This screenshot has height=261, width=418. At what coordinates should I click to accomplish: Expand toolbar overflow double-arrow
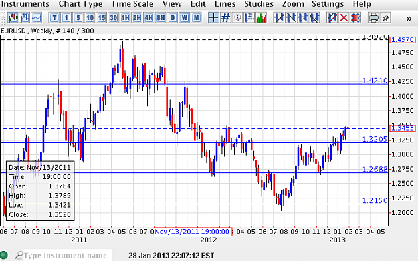coord(409,19)
